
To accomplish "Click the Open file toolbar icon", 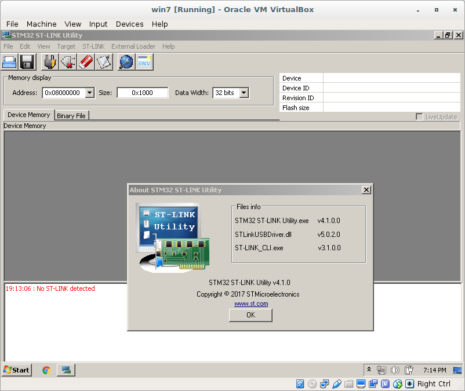I will click(9, 62).
